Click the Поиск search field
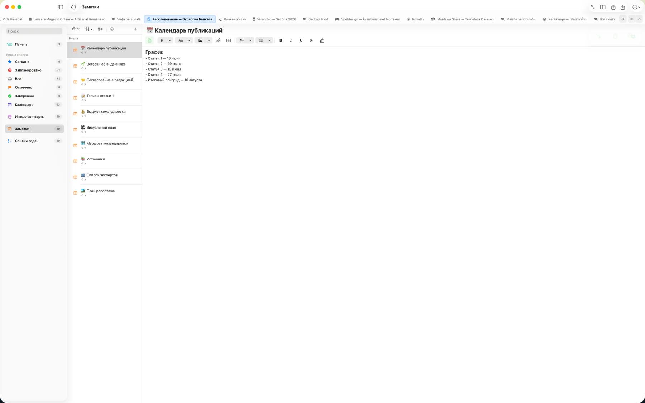 coord(34,32)
